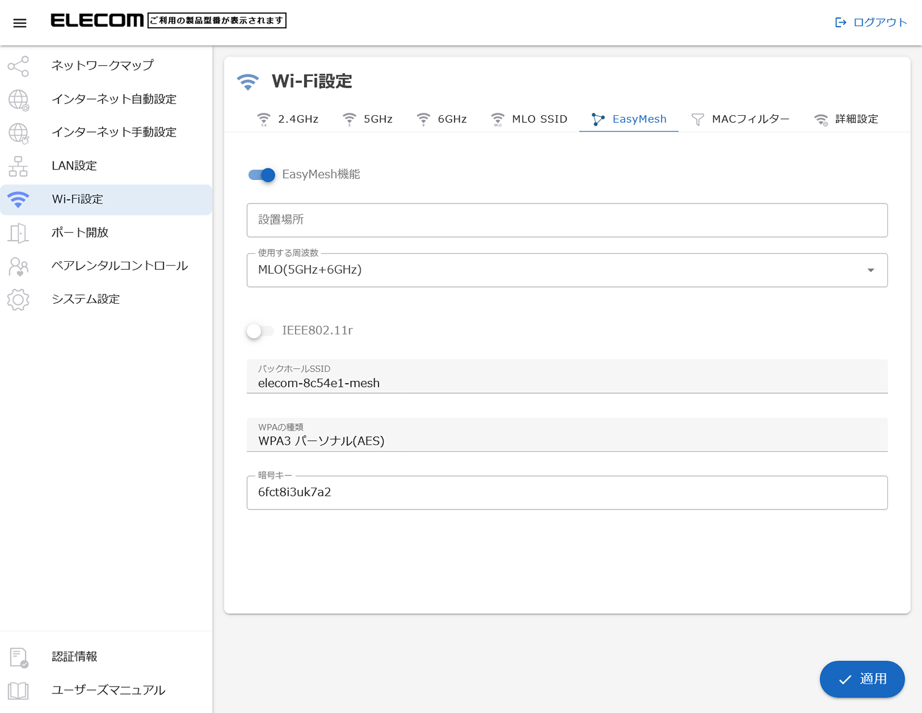Open the hamburger menu icon

[20, 23]
